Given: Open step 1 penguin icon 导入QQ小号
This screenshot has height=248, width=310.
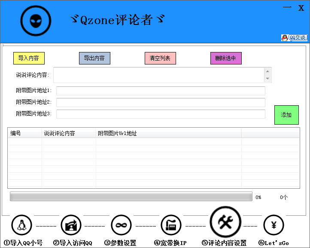Looking at the screenshot, I should click(21, 225).
